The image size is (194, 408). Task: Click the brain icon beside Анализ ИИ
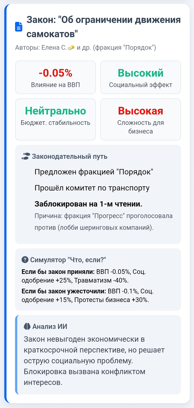click(x=27, y=327)
